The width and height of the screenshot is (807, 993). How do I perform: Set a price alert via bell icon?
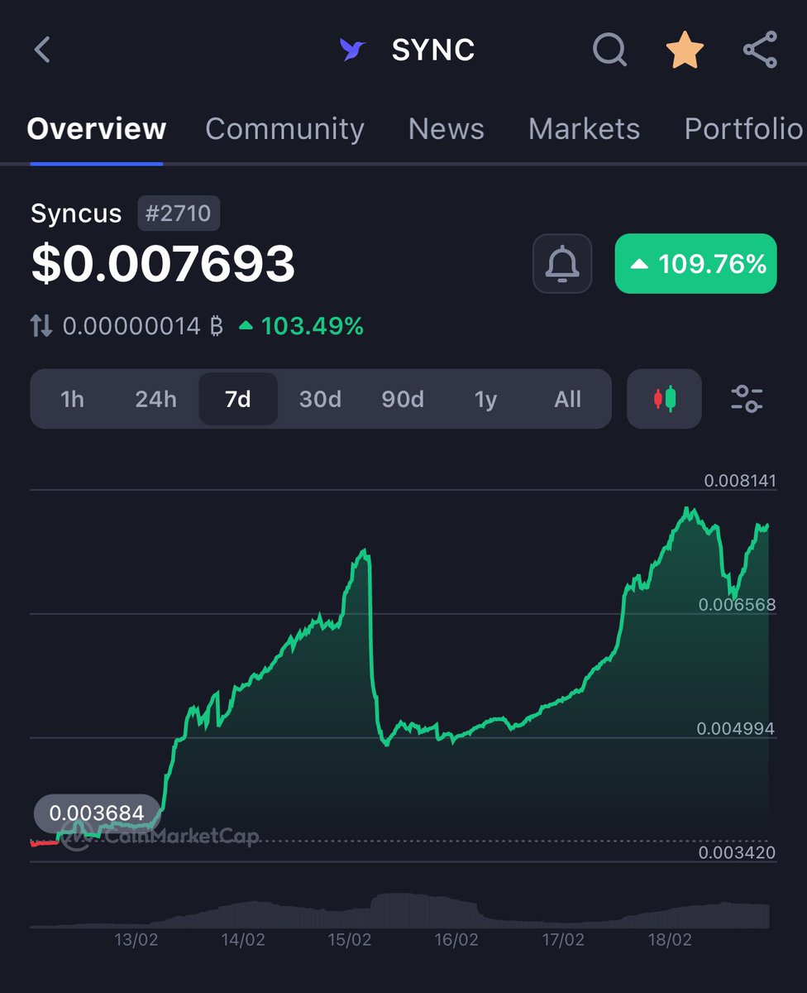(x=562, y=263)
